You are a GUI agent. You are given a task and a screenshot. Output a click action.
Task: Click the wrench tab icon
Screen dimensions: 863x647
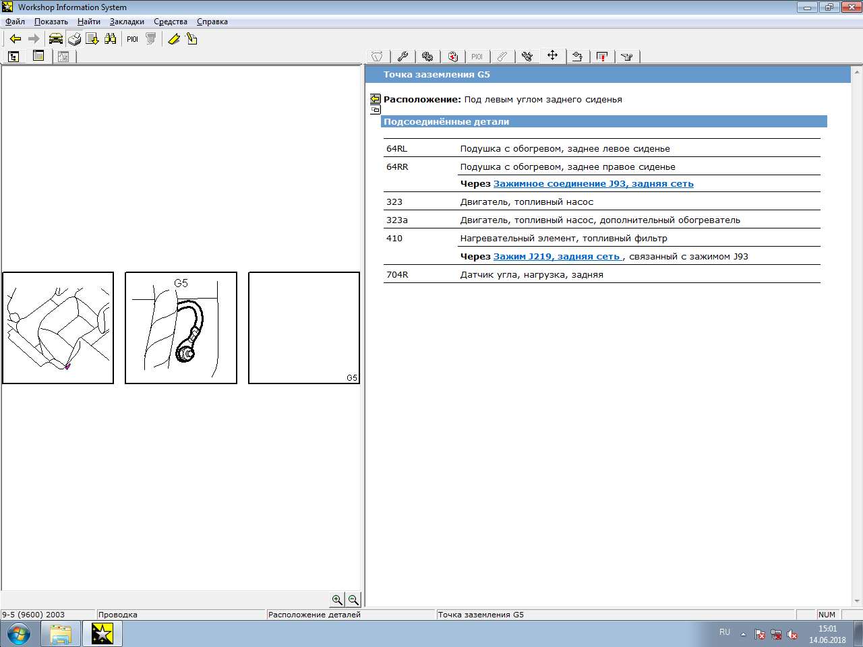[x=403, y=57]
